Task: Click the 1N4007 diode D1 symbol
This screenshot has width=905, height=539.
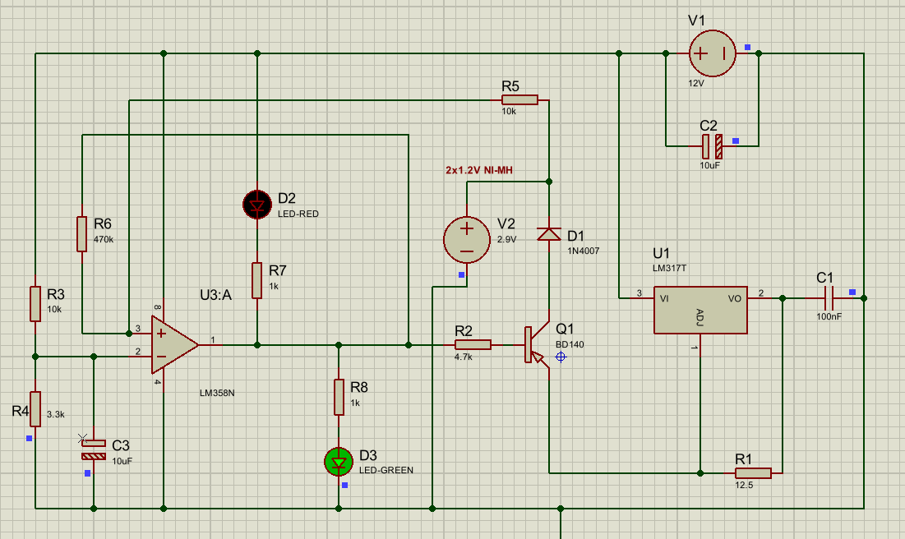Action: tap(548, 234)
